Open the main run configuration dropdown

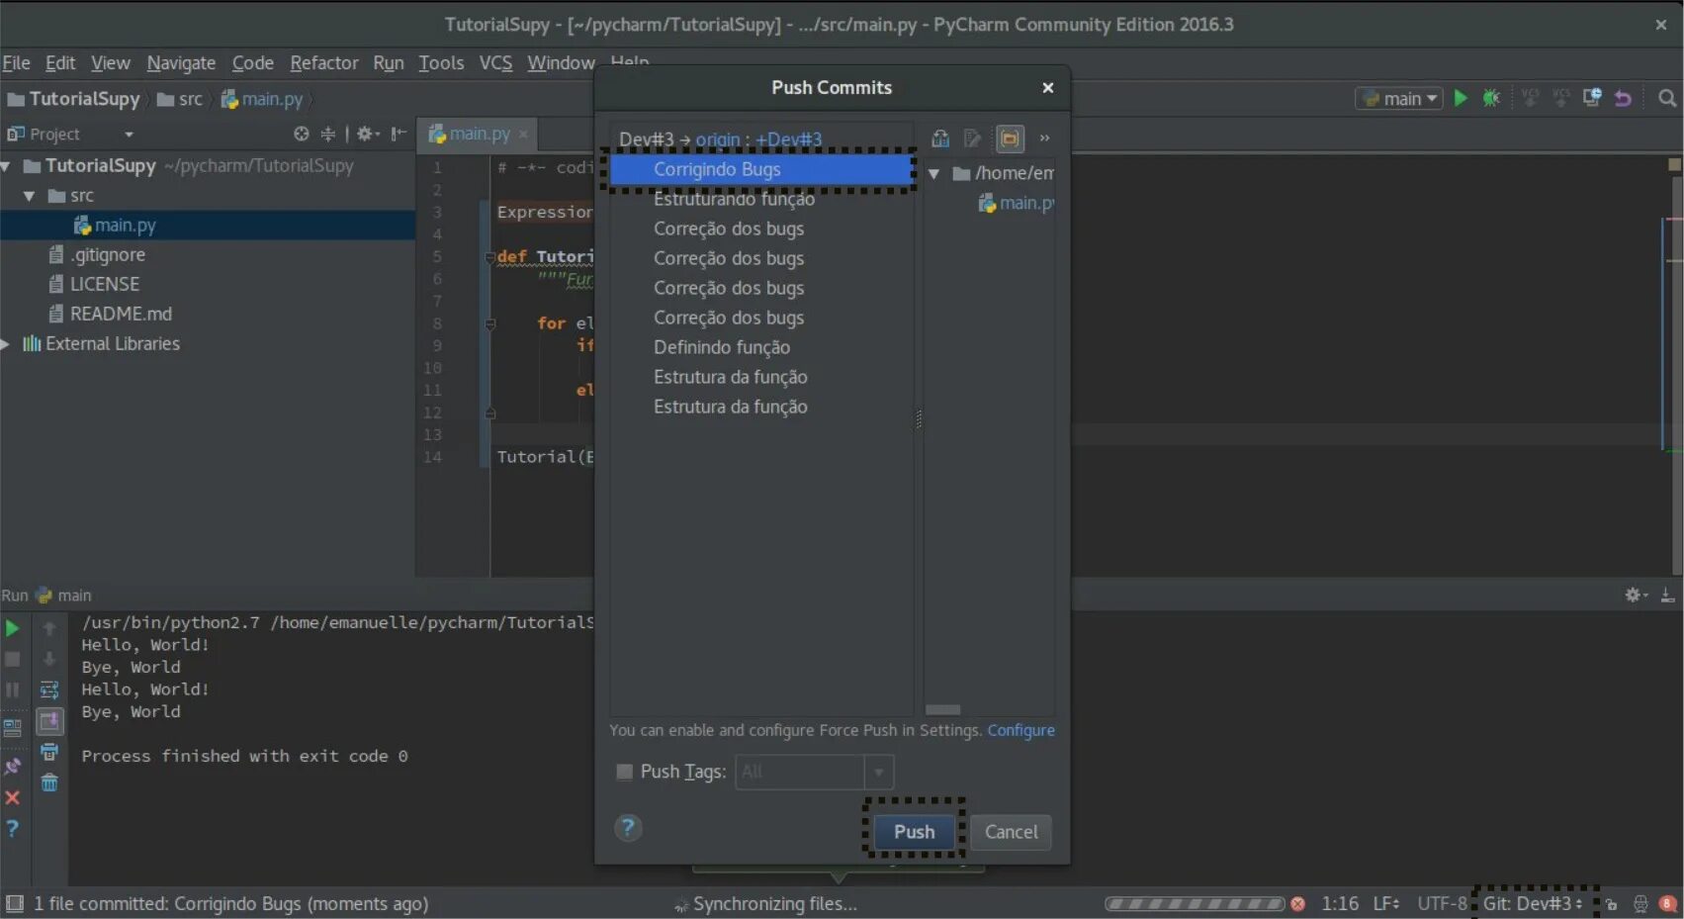pyautogui.click(x=1399, y=98)
